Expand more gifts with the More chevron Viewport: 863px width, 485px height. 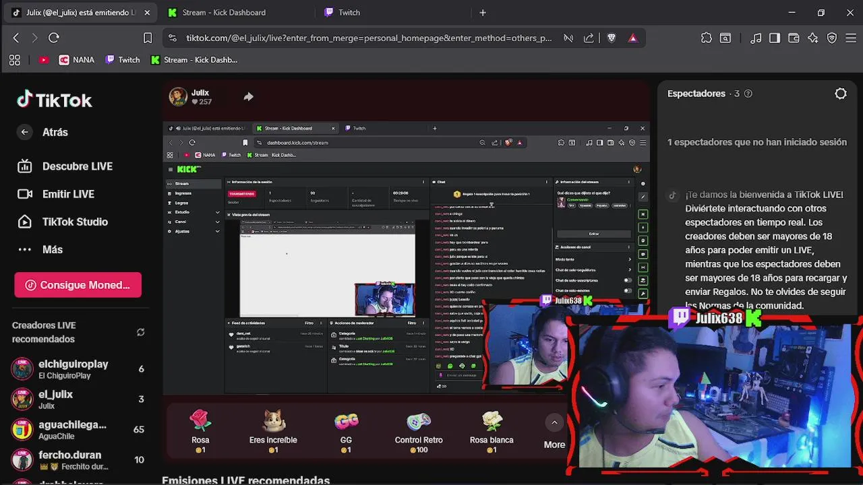(554, 423)
